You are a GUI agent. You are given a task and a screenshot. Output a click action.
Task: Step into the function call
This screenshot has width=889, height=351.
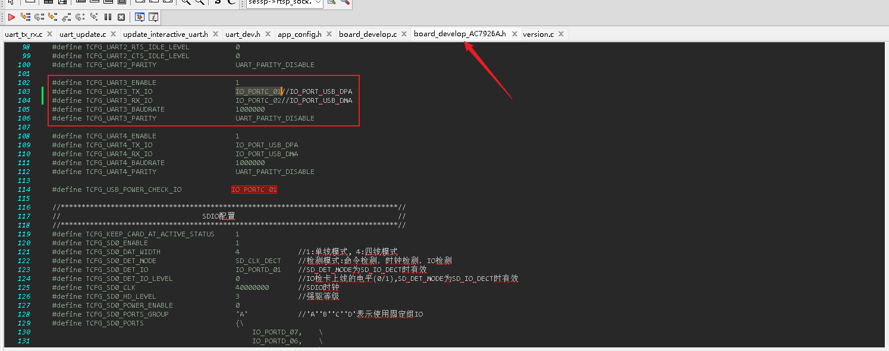tap(53, 17)
